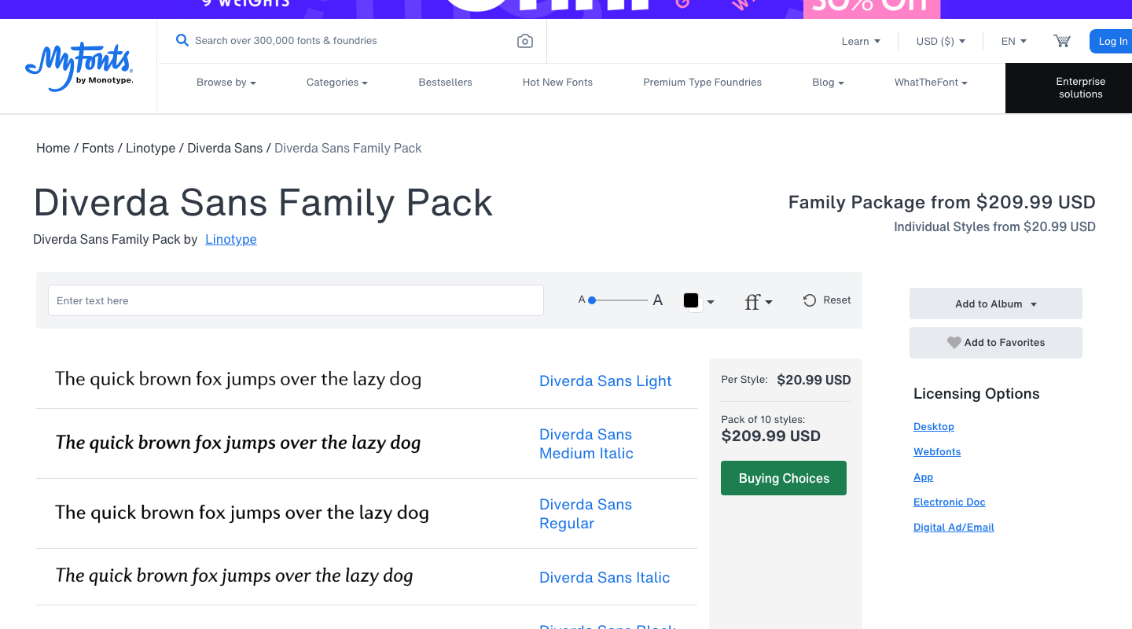Open the shopping cart

pos(1062,41)
